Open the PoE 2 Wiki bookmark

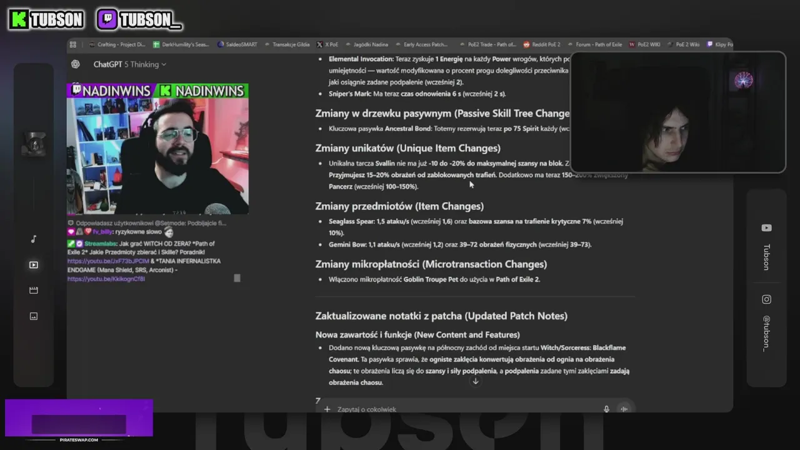point(684,44)
